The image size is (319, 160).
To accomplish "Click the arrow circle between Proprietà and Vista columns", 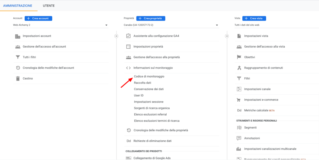I will click(227, 36).
